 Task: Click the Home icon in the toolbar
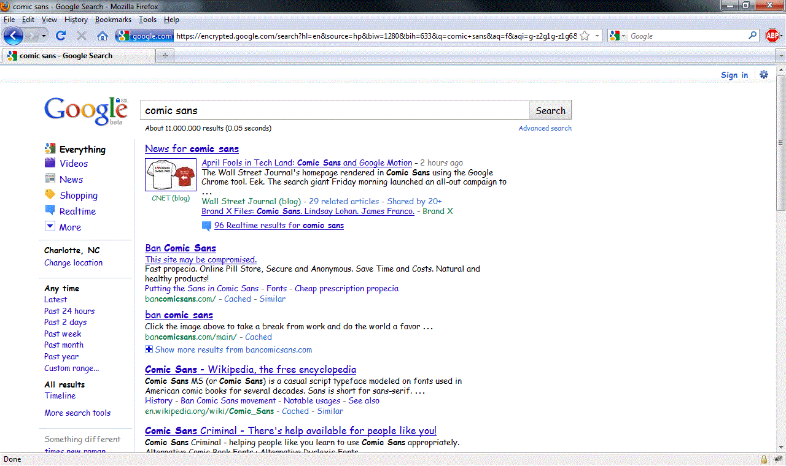(103, 36)
